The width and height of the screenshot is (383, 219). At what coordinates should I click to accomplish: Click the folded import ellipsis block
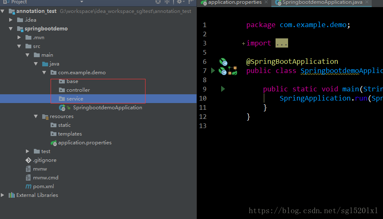282,43
